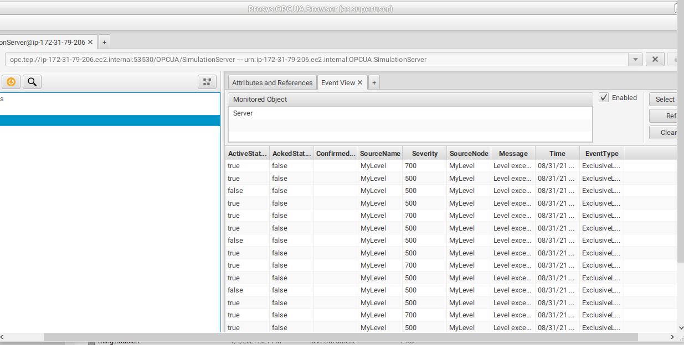The image size is (684, 345).
Task: Click the left arrow of the horizontal scrollbar
Action: 3,337
